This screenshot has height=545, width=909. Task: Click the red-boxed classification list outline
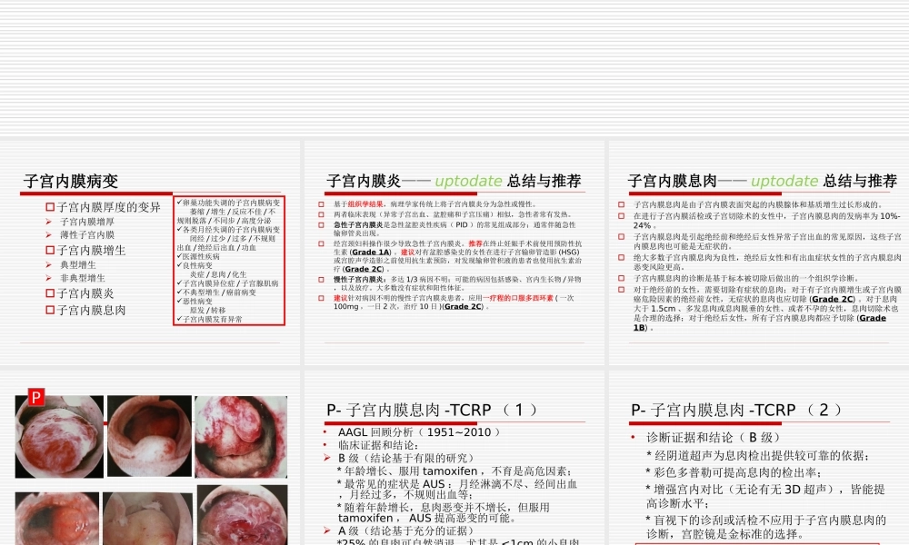[x=227, y=259]
